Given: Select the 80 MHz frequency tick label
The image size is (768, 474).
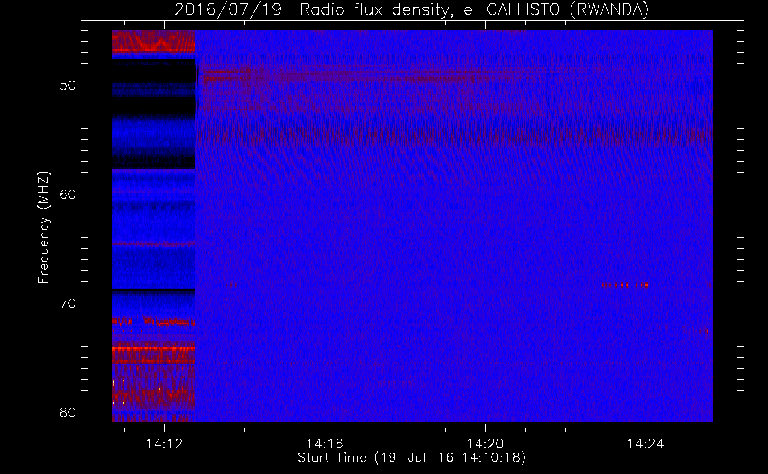Looking at the screenshot, I should coord(68,412).
